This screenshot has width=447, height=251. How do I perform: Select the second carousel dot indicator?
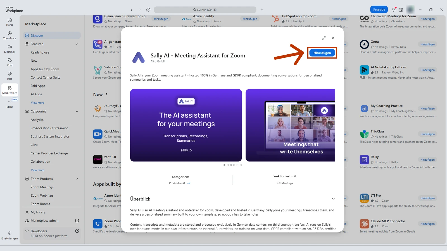pos(228,165)
